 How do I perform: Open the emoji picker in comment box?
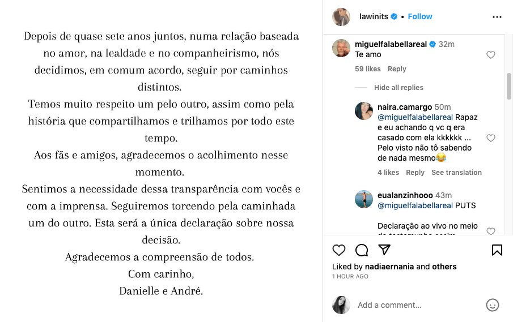click(493, 305)
